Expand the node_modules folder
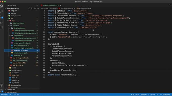 (16, 16)
